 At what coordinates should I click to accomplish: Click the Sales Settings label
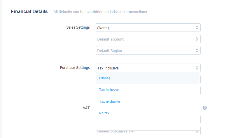(x=78, y=27)
